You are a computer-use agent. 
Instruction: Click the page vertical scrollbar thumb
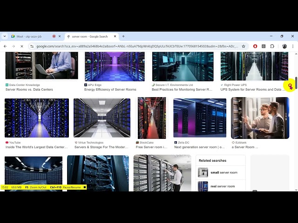(x=296, y=82)
